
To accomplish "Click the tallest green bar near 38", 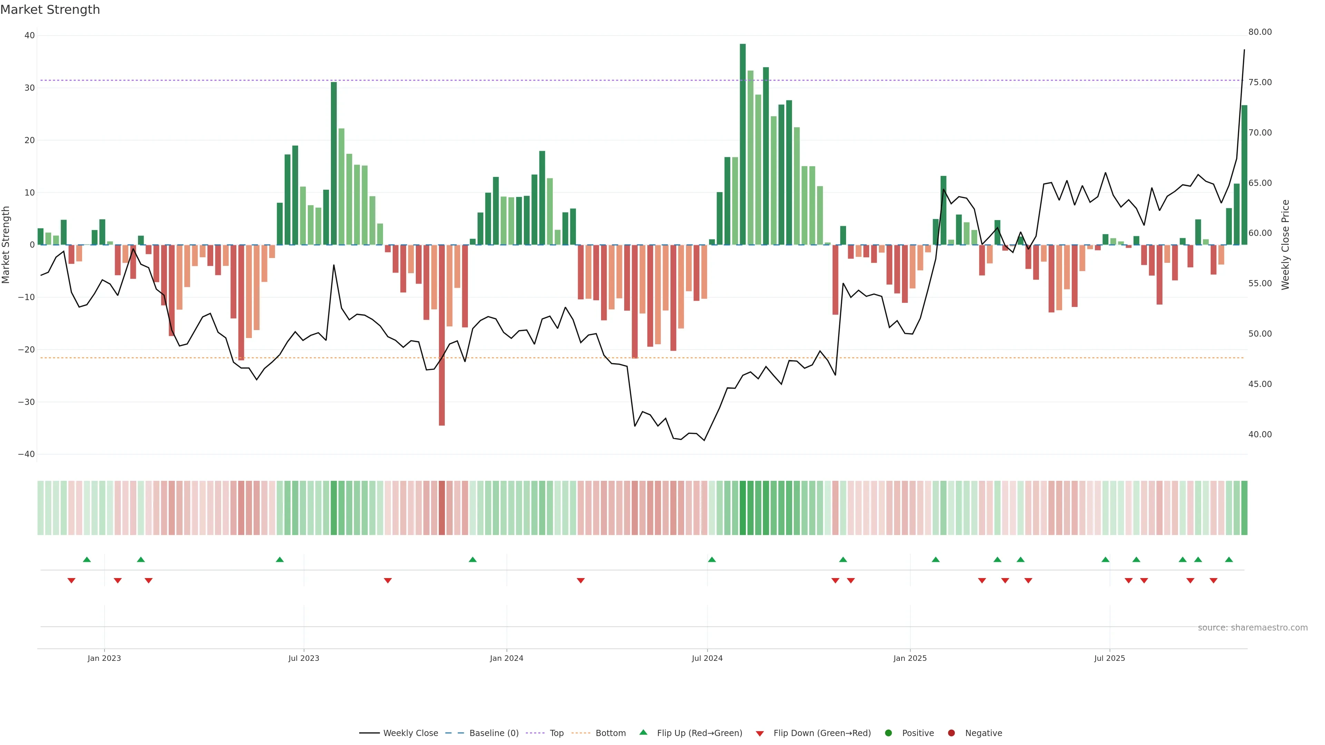I will pos(743,144).
